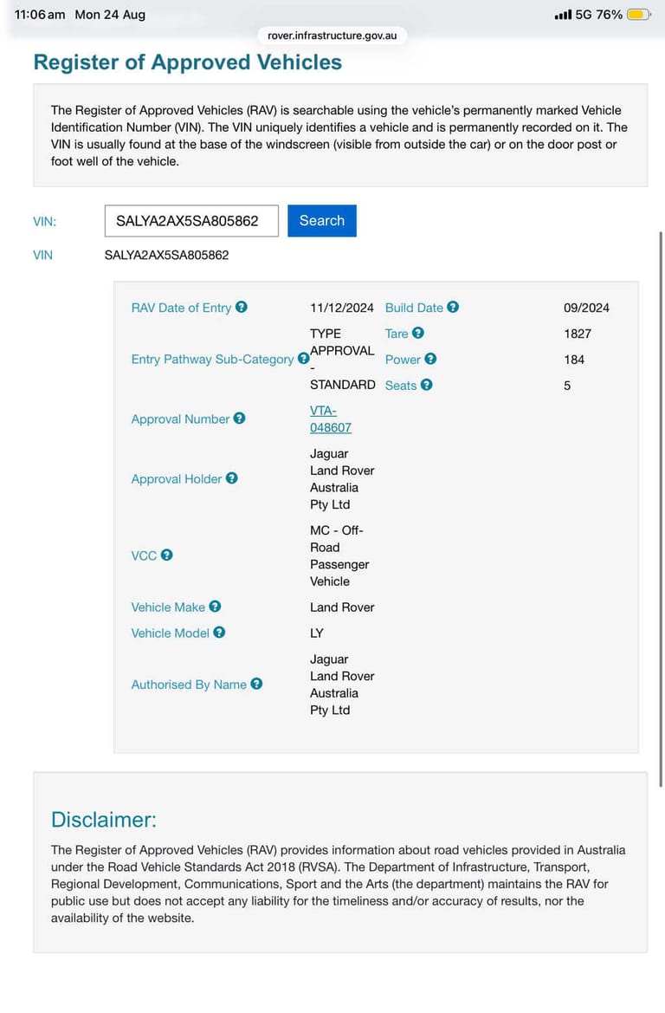
Task: Click the Power label
Action: click(x=403, y=360)
